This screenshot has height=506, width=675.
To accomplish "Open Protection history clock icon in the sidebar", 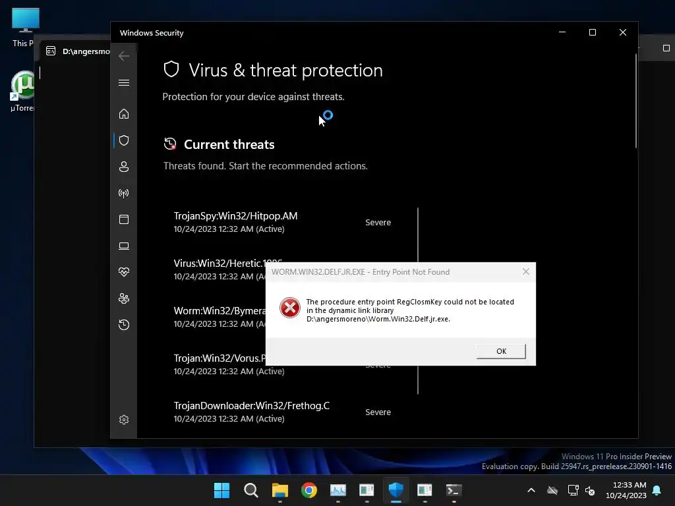I will 123,324.
